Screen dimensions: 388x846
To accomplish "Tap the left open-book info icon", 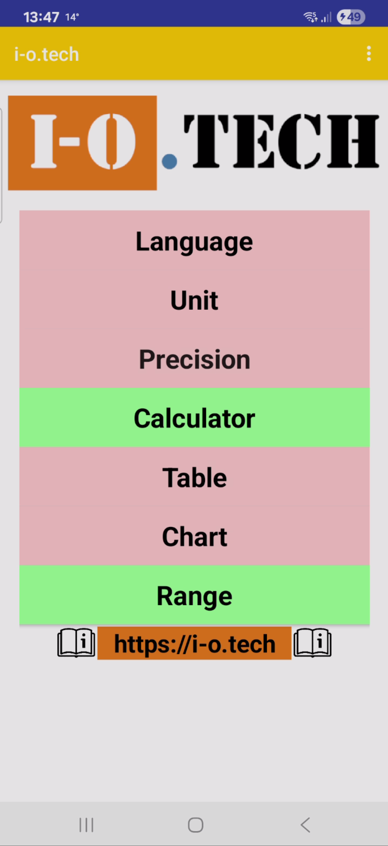I will 76,643.
